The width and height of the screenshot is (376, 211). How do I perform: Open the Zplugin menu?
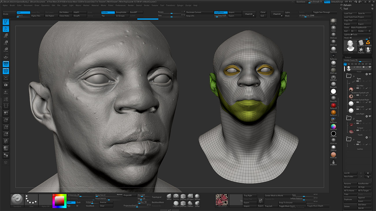[x=180, y=5]
